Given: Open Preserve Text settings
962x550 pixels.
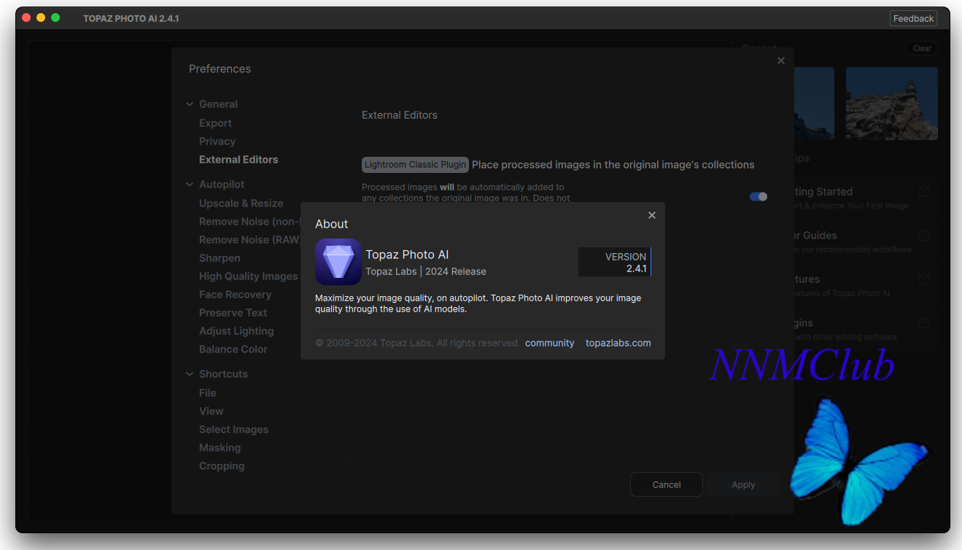Looking at the screenshot, I should 233,313.
